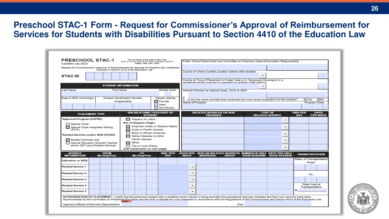Check the Non-Binary gender identity box
389x219 pixels.
(156, 108)
